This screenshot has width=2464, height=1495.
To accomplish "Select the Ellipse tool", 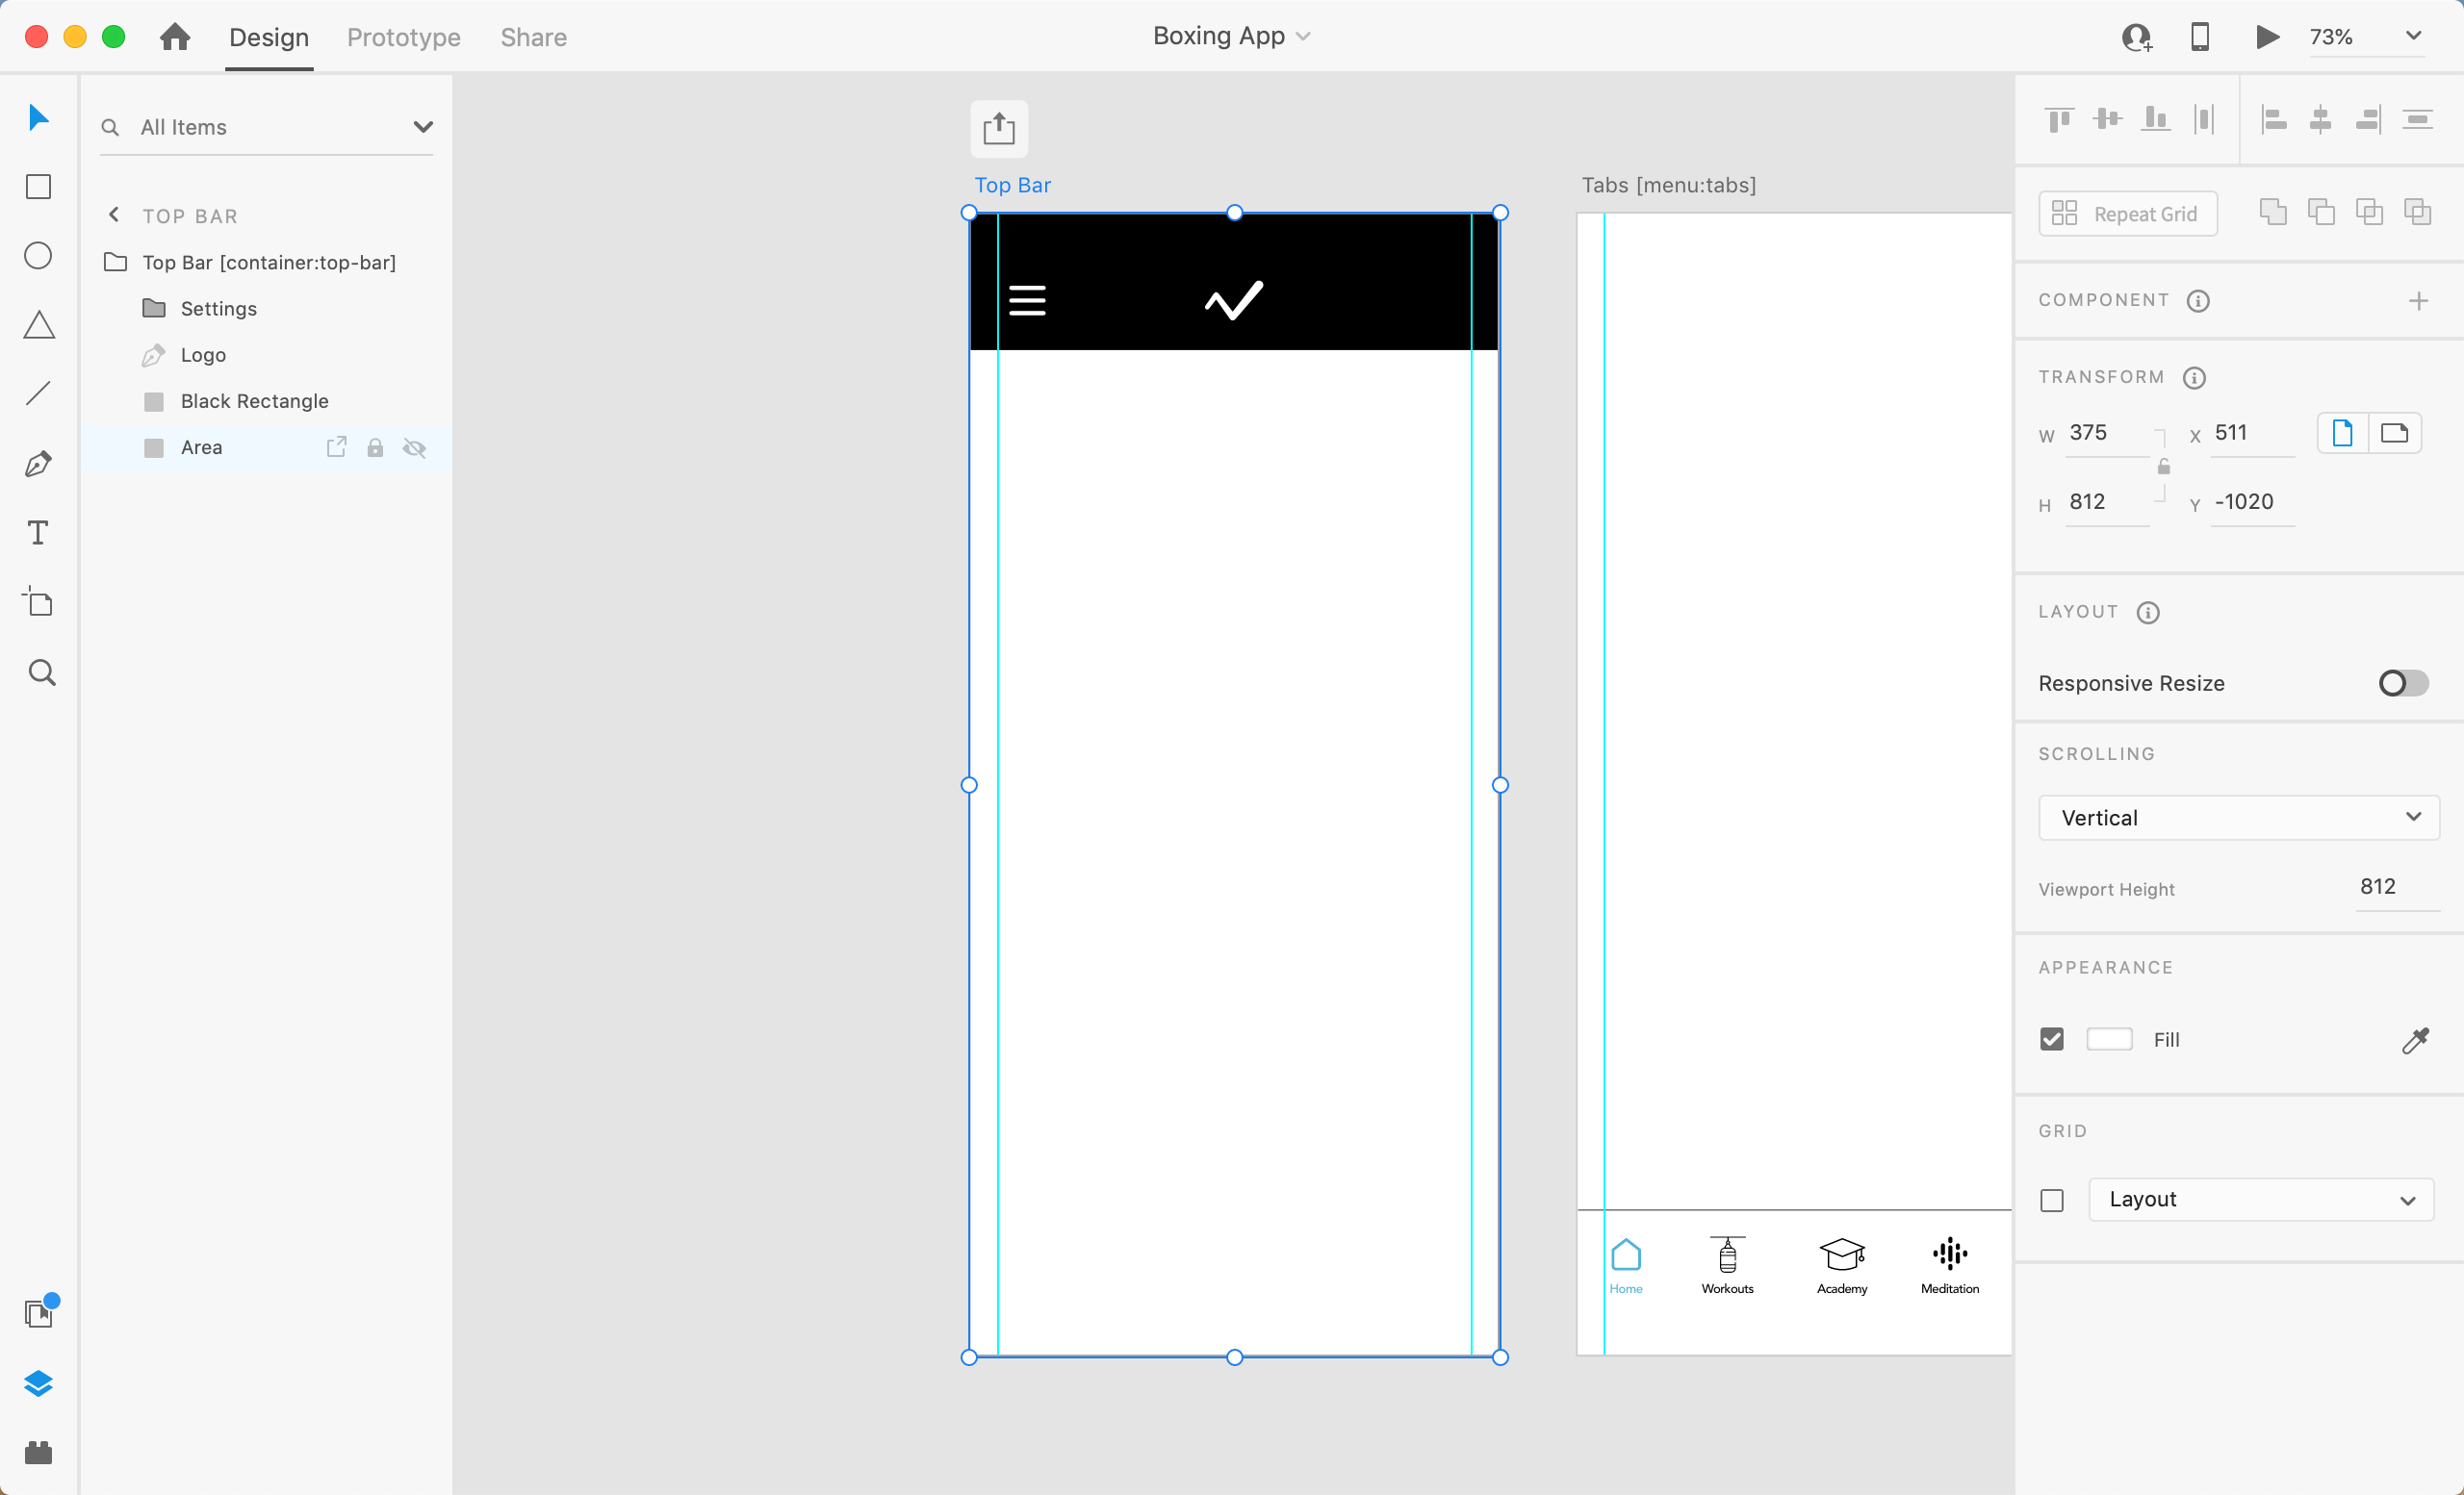I will click(38, 256).
